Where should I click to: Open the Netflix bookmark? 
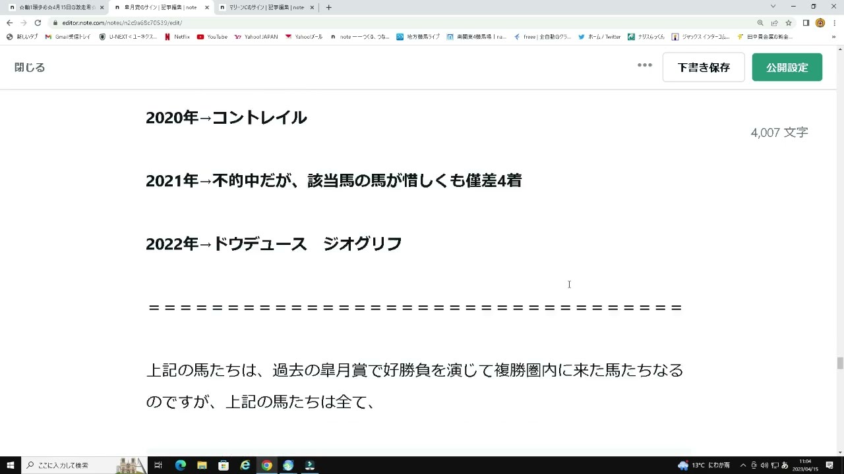(x=177, y=37)
